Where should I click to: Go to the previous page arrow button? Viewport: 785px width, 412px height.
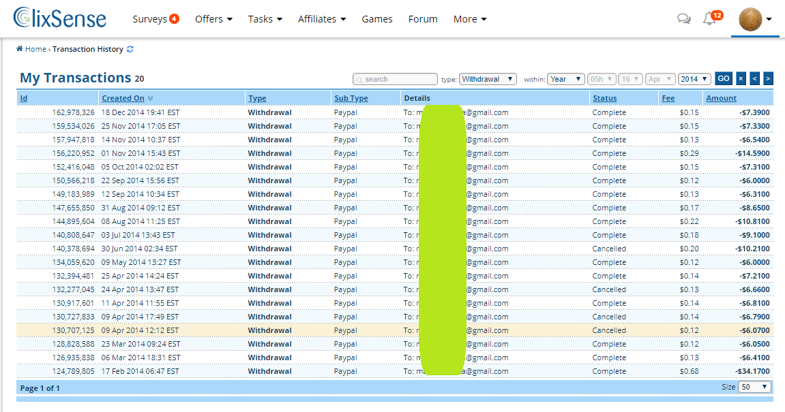754,79
